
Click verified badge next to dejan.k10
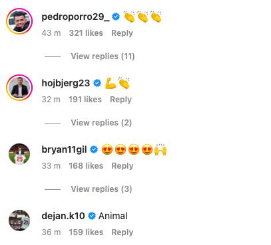92,216
